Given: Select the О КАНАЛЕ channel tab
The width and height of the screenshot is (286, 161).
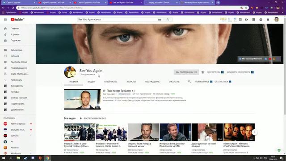Looking at the screenshot, I should pos(174,81).
